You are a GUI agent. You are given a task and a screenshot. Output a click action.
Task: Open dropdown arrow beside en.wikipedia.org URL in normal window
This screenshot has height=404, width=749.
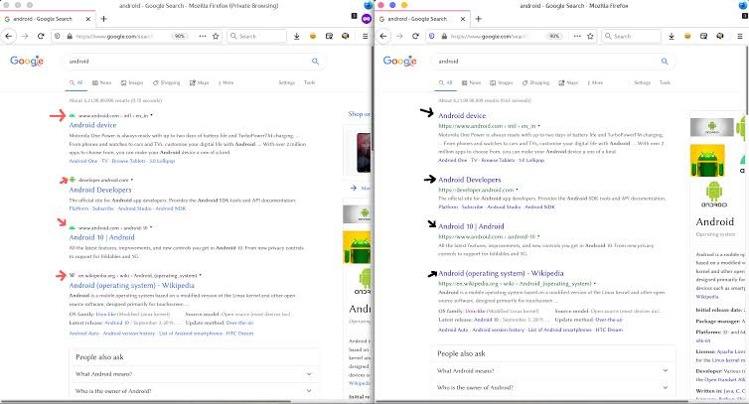[x=595, y=283]
